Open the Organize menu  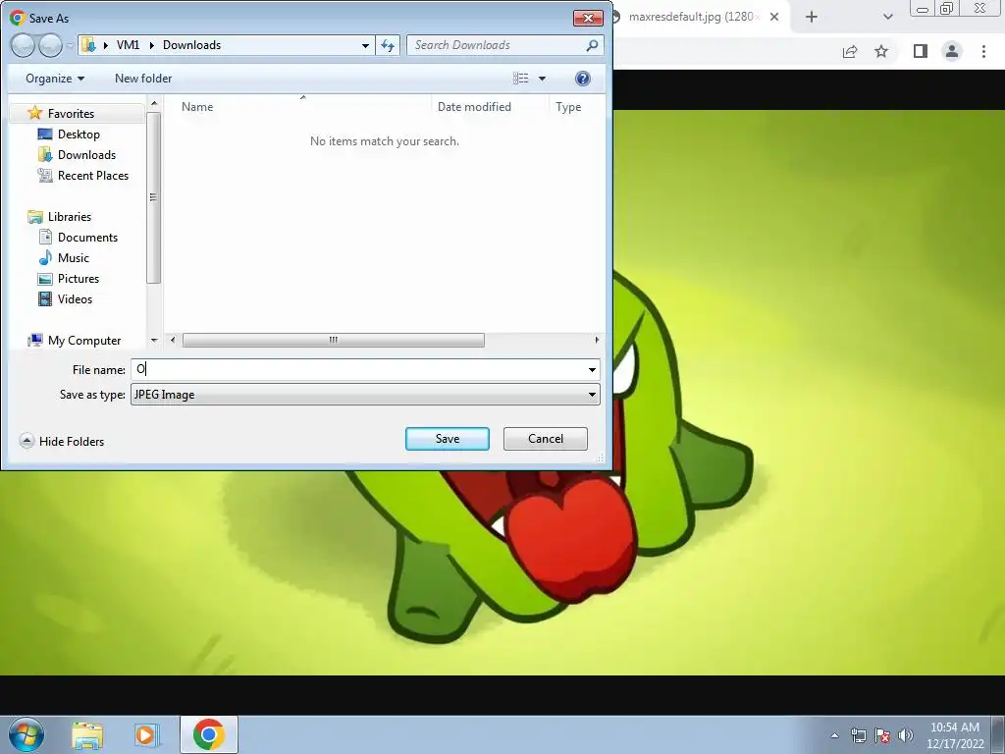pos(55,79)
